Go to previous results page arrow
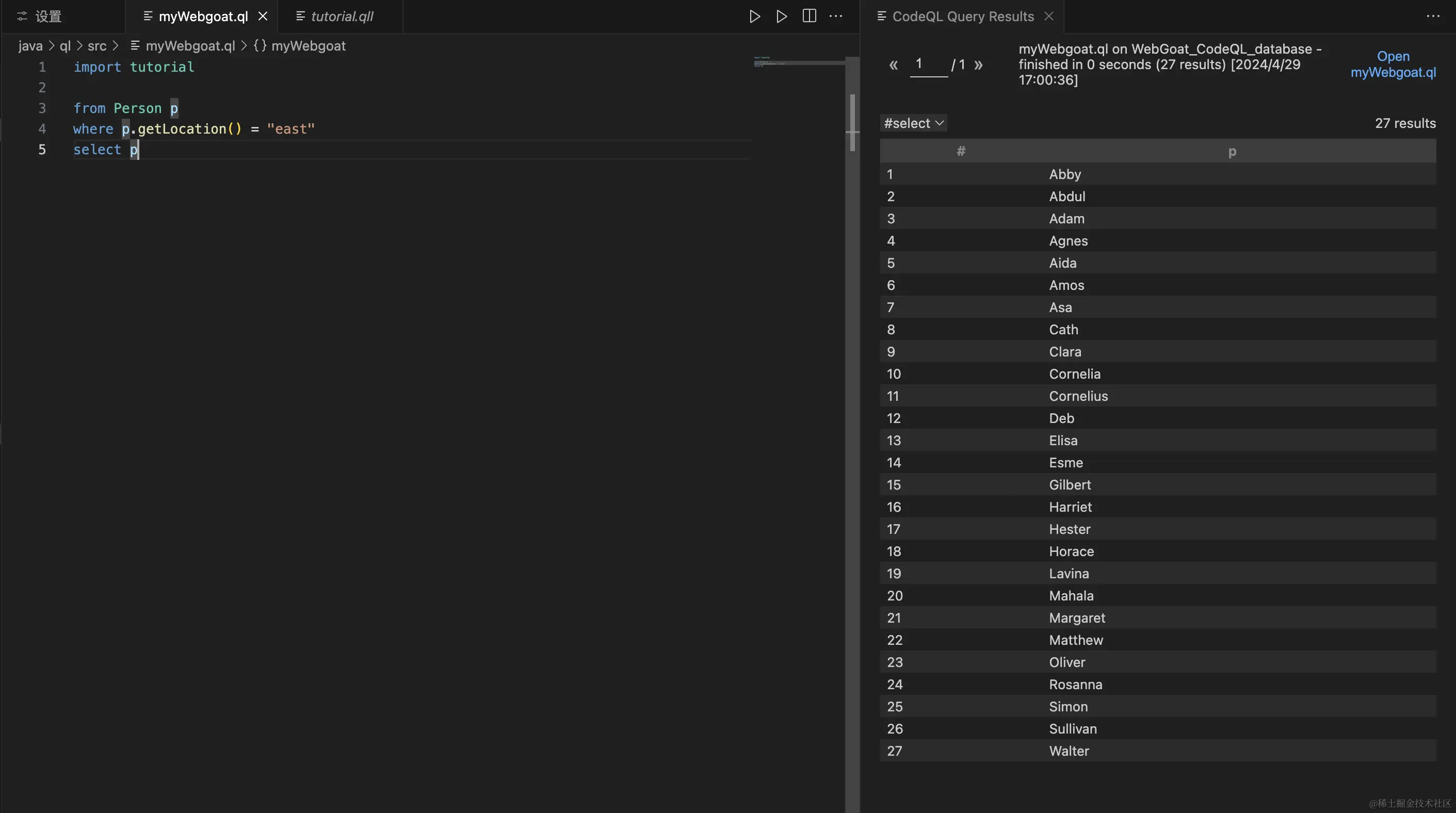The height and width of the screenshot is (813, 1456). [893, 65]
